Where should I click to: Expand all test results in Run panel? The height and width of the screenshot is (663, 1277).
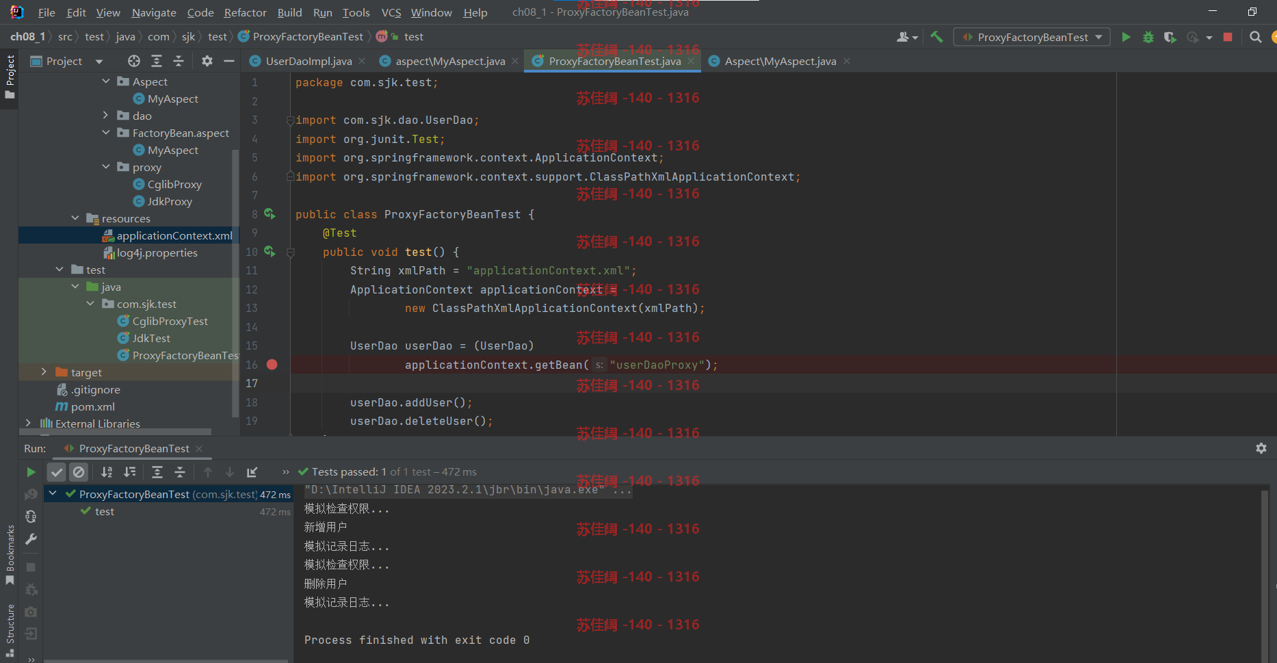(157, 472)
